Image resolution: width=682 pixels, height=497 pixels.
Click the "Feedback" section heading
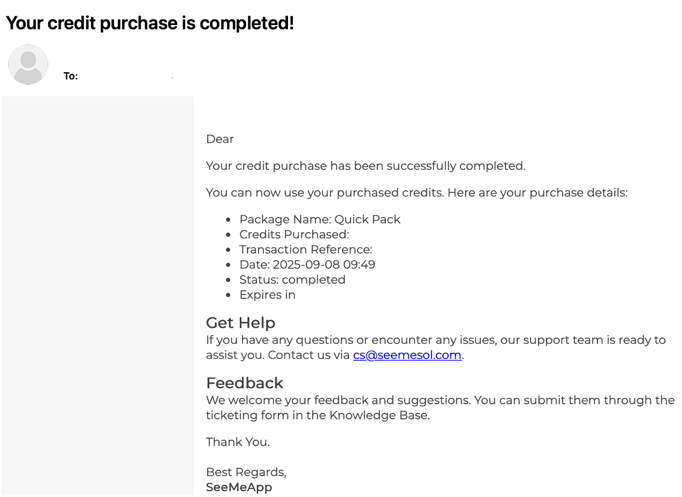(x=244, y=383)
